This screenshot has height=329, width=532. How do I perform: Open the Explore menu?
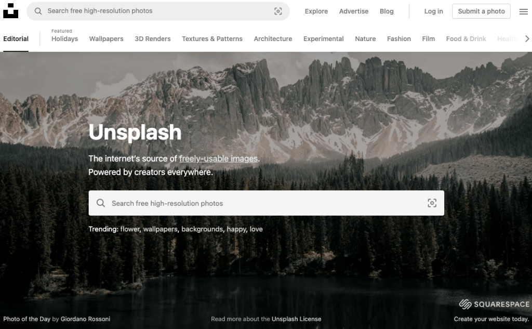[316, 11]
